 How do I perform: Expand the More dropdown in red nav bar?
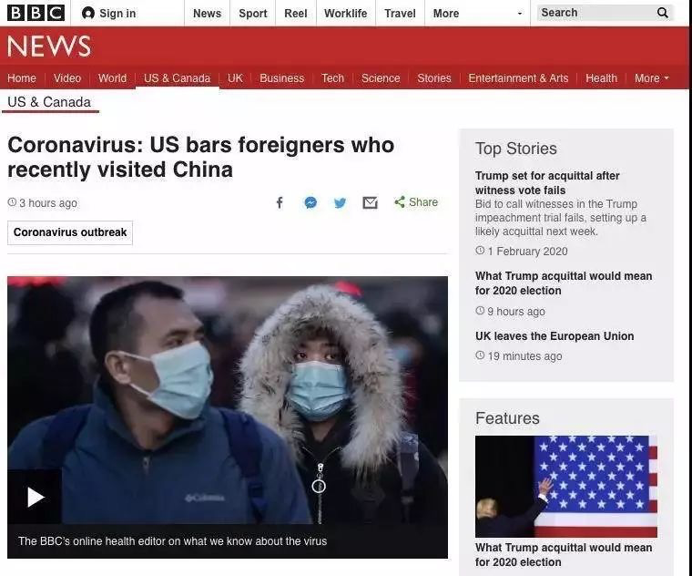652,78
